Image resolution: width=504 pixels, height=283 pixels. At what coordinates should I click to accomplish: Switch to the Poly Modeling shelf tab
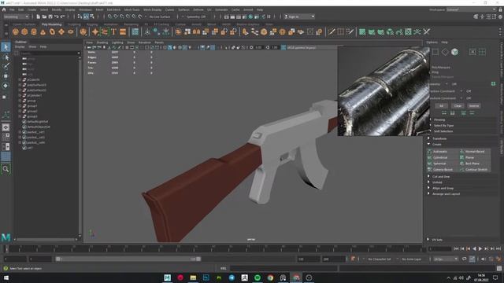pyautogui.click(x=51, y=24)
